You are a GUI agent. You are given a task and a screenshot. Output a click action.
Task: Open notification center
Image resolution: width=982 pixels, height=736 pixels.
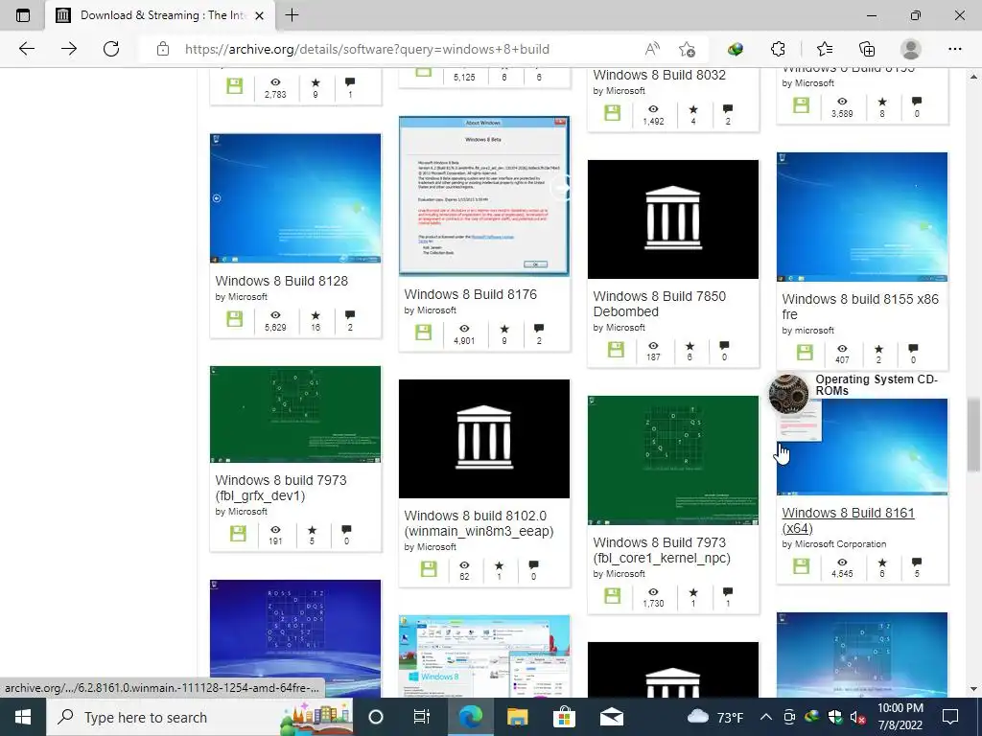coord(950,717)
